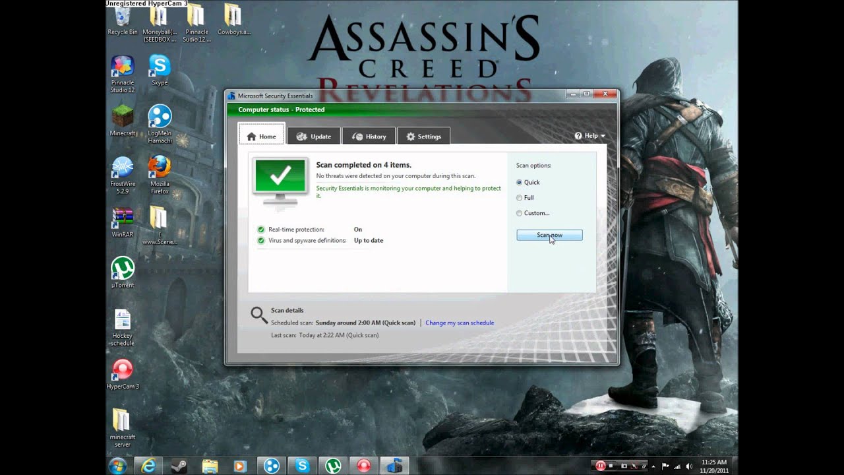Launch Pinnacle Studio 12 colorful shortcut
Viewport: 844px width, 475px height.
tap(122, 74)
